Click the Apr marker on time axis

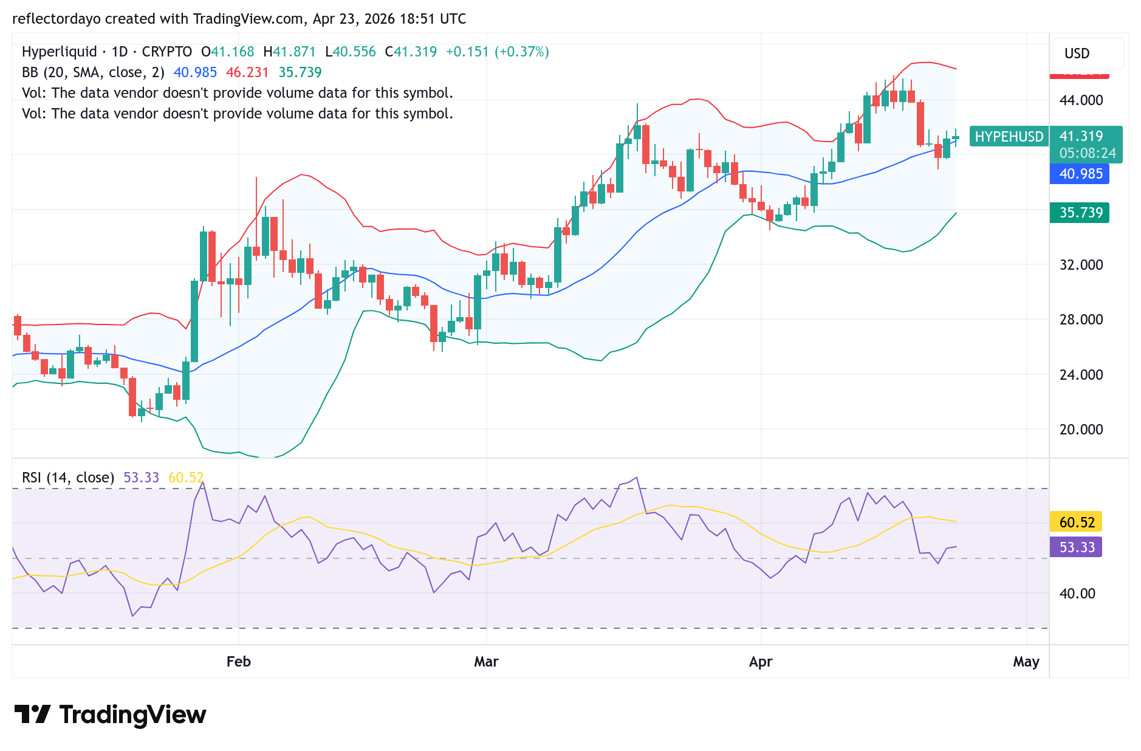761,662
